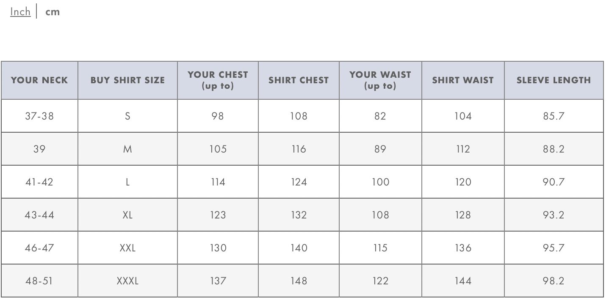Image resolution: width=609 pixels, height=300 pixels.
Task: Select the XXL shirt size cell
Action: pyautogui.click(x=127, y=248)
